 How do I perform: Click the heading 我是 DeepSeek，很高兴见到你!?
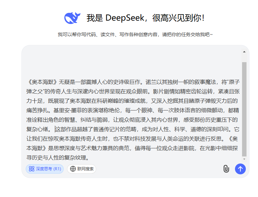pyautogui.click(x=145, y=18)
